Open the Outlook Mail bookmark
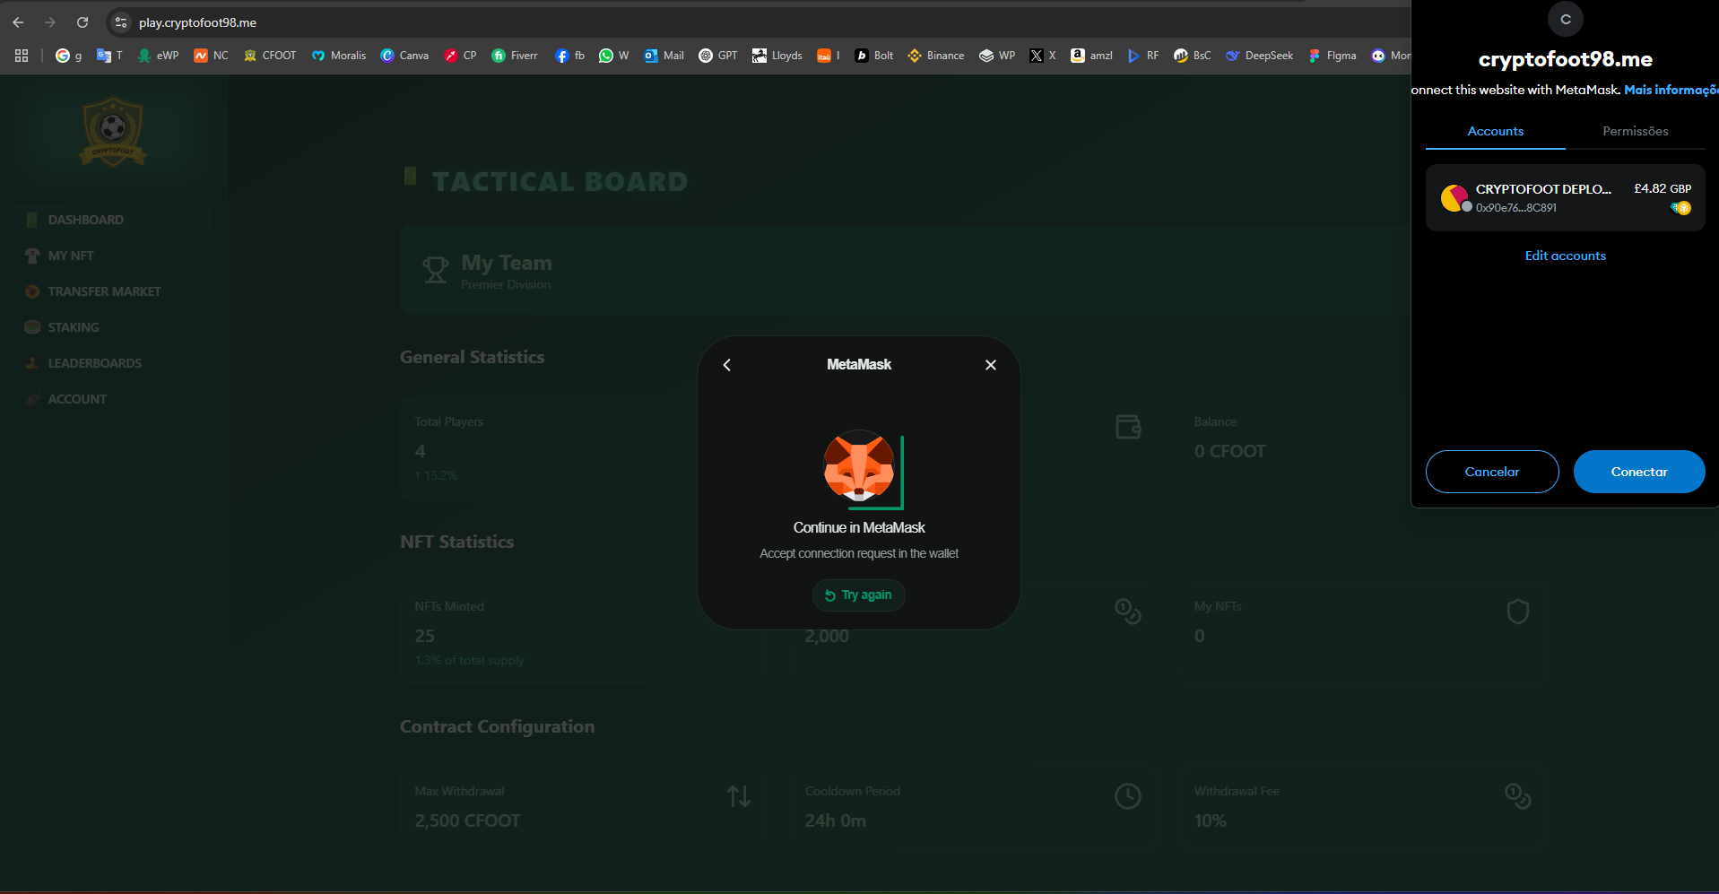 (x=664, y=56)
